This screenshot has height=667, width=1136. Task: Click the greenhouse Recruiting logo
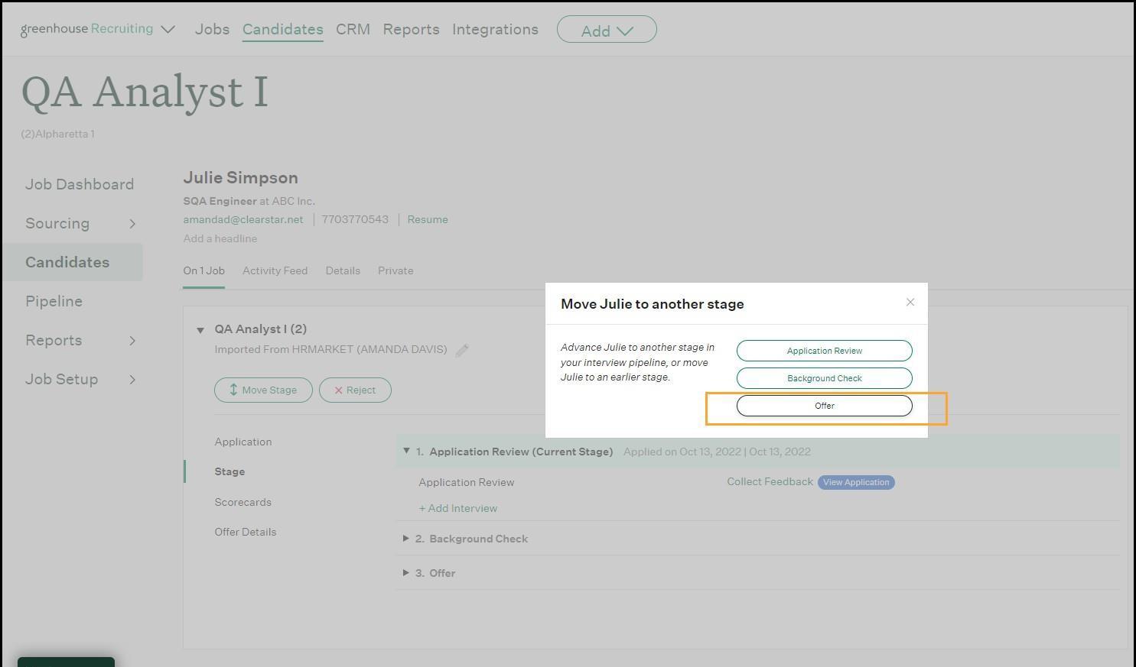[87, 29]
